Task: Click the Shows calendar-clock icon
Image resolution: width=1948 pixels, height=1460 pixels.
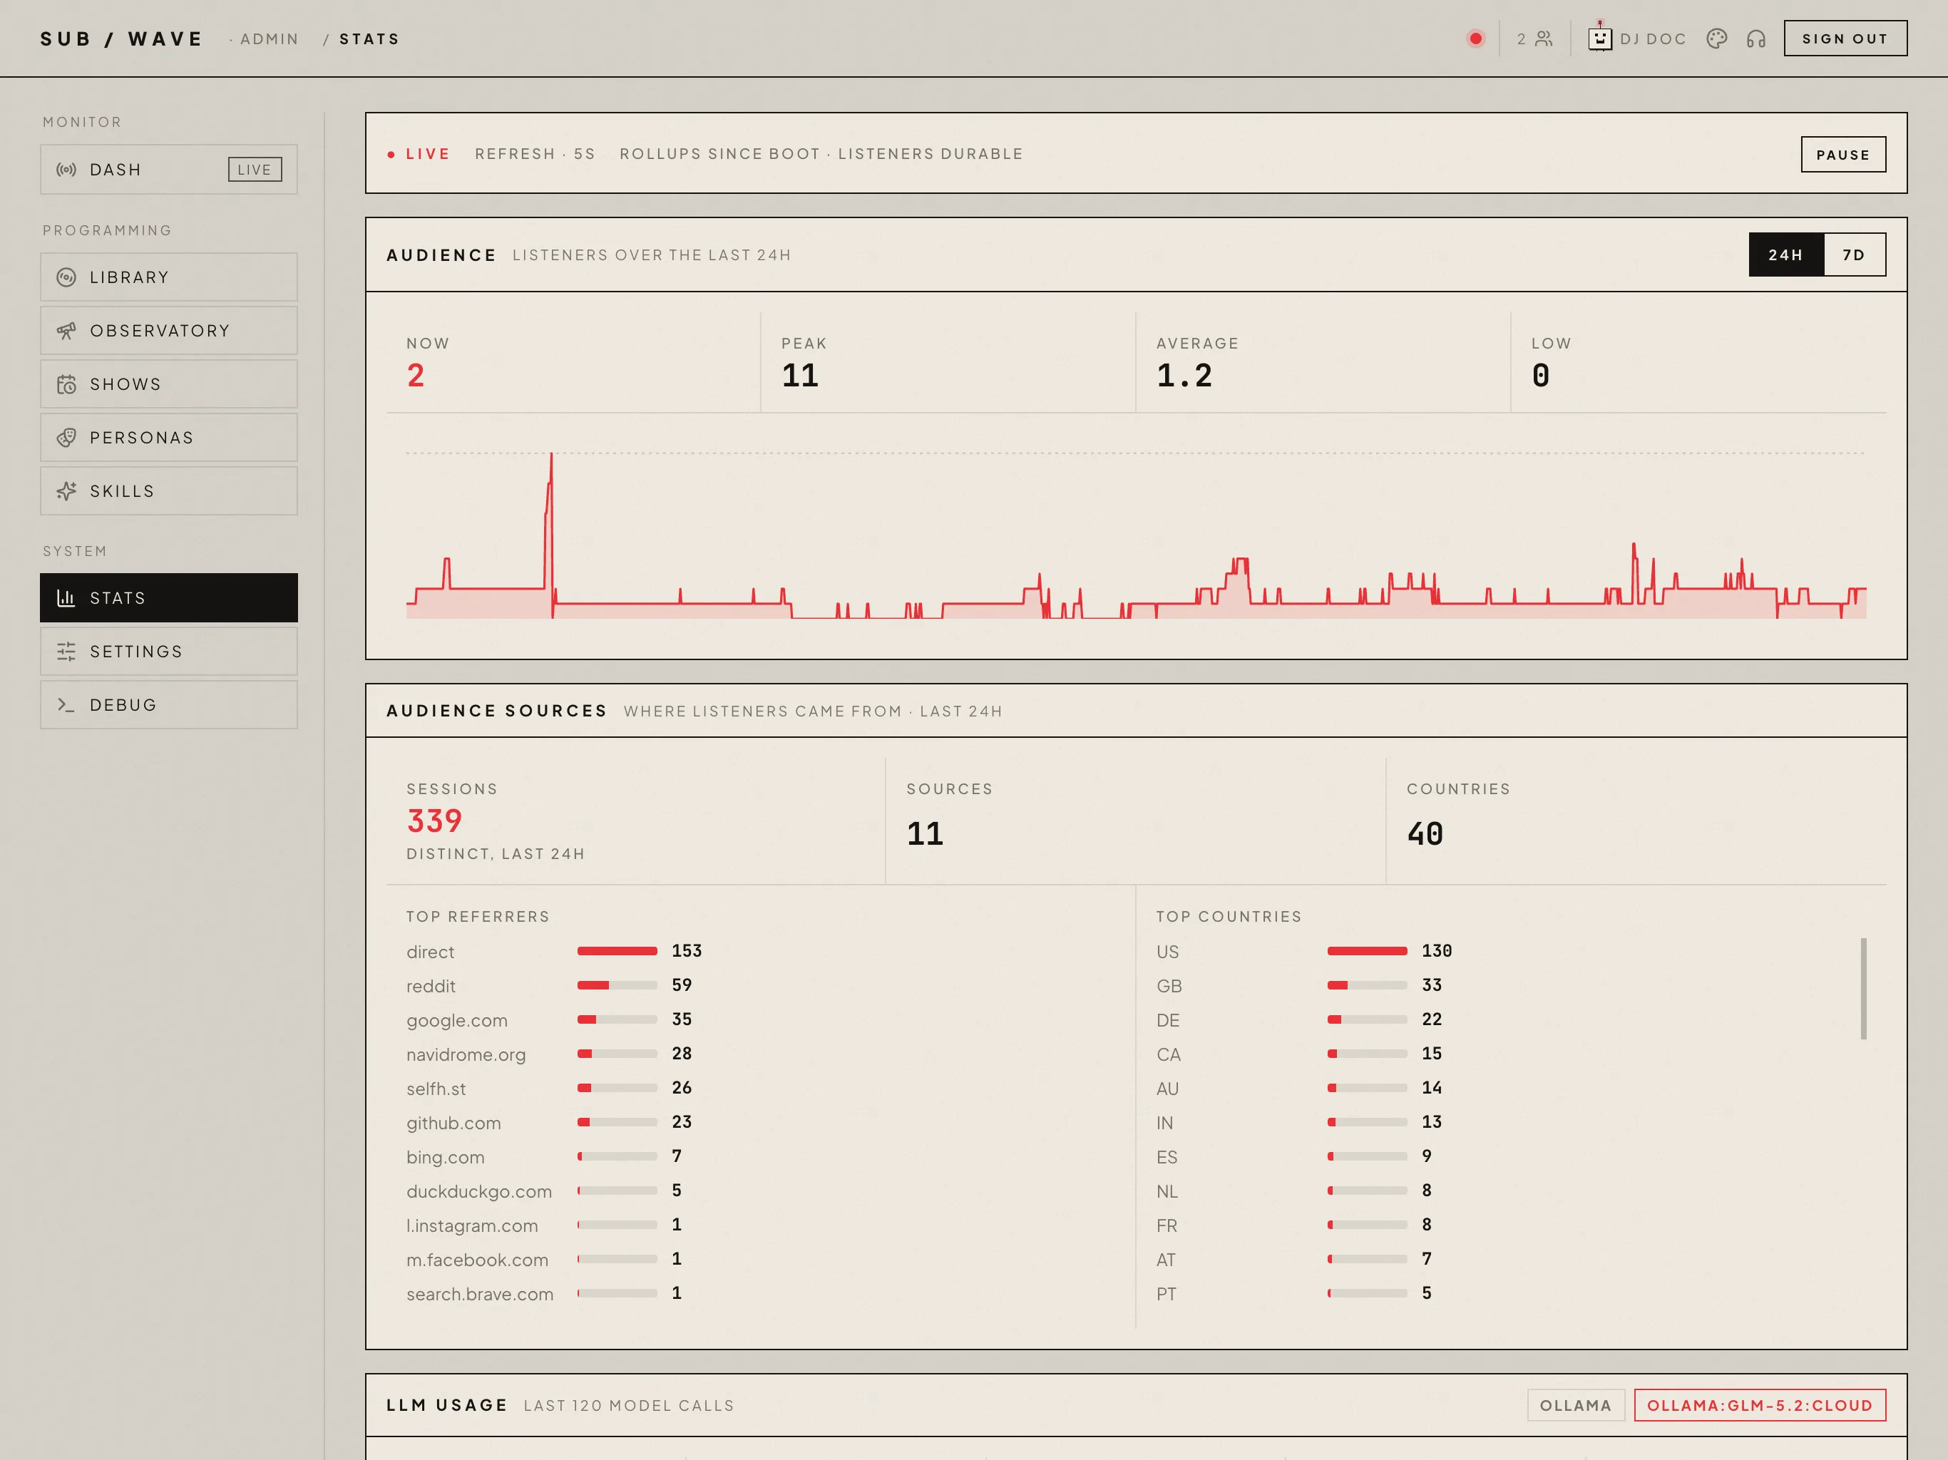Action: pos(66,385)
